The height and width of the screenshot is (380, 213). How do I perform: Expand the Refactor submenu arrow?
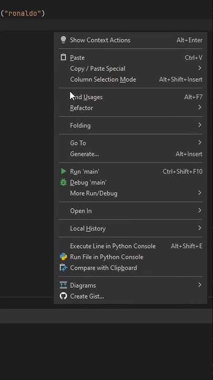click(200, 107)
